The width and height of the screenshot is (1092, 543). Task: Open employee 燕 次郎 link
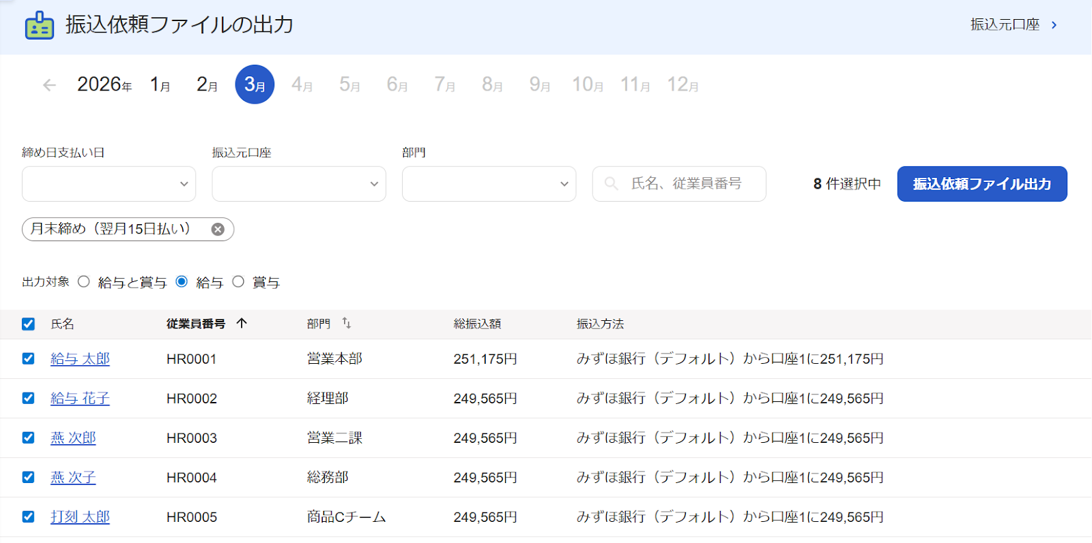73,437
